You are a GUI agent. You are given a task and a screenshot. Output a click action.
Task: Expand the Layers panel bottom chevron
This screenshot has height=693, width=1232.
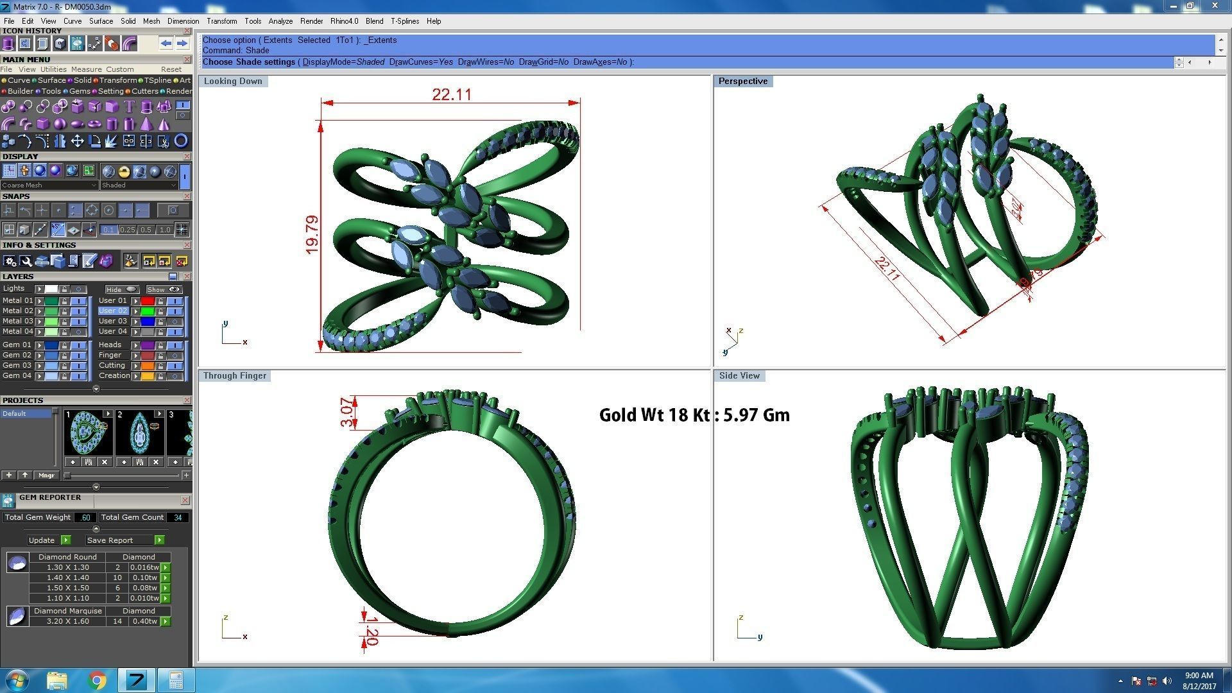96,389
